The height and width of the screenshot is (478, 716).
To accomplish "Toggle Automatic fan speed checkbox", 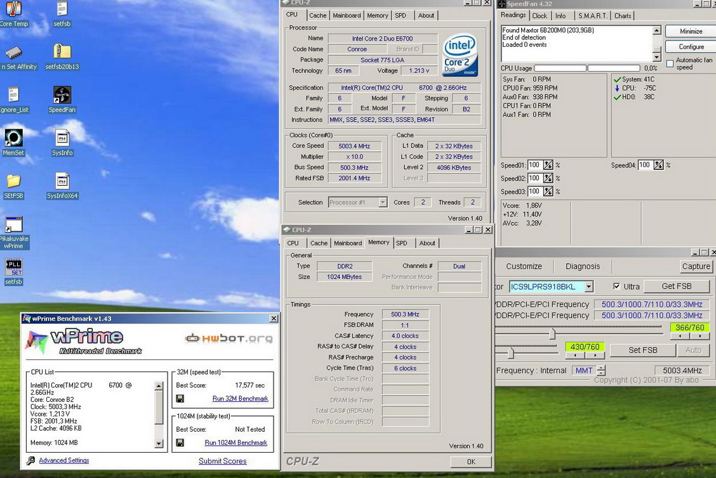I will point(670,64).
